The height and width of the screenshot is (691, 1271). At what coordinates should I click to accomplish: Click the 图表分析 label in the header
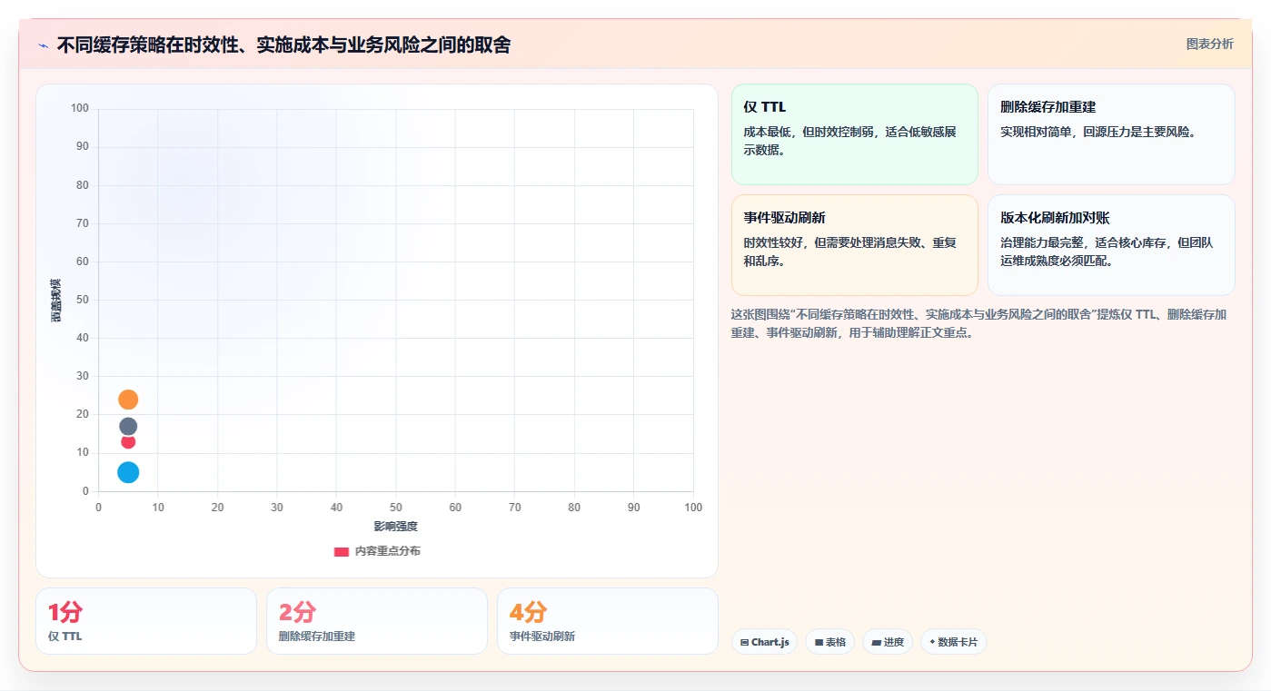pyautogui.click(x=1210, y=44)
